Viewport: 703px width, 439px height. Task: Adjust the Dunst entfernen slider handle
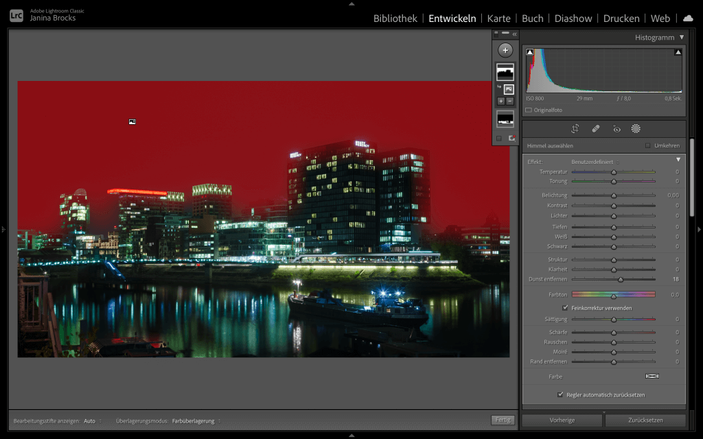pos(621,280)
